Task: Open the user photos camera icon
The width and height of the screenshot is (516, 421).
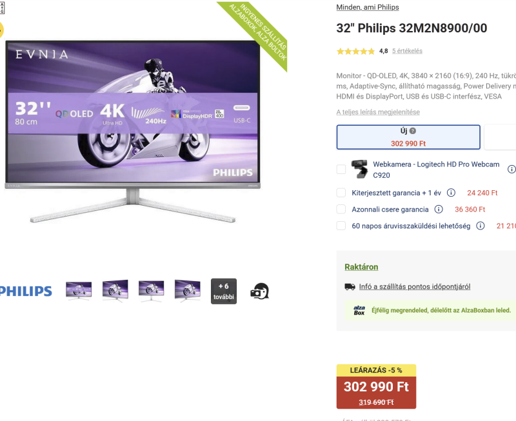Action: pyautogui.click(x=260, y=291)
